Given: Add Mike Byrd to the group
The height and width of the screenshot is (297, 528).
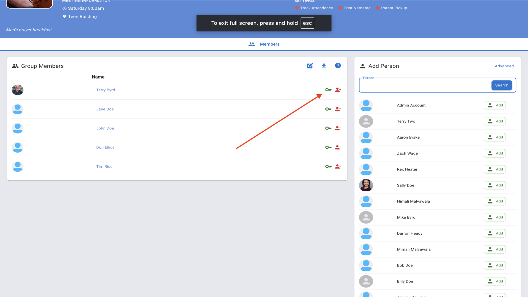Looking at the screenshot, I should click(x=495, y=217).
